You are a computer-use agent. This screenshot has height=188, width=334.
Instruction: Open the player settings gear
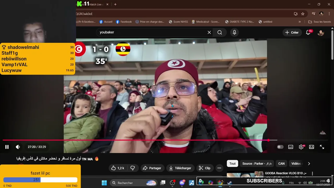pos(301,147)
